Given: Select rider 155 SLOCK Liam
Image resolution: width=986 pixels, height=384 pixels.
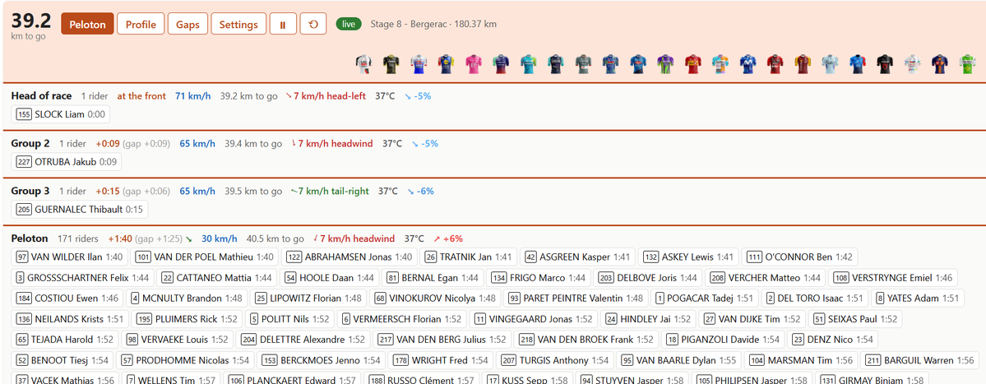Looking at the screenshot, I should (61, 114).
